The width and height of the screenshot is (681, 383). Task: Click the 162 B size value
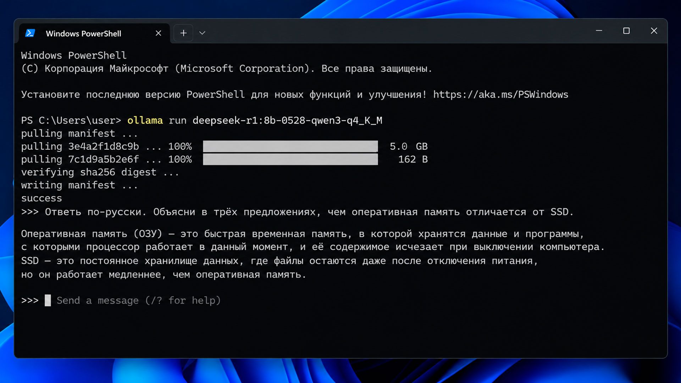[x=413, y=159]
